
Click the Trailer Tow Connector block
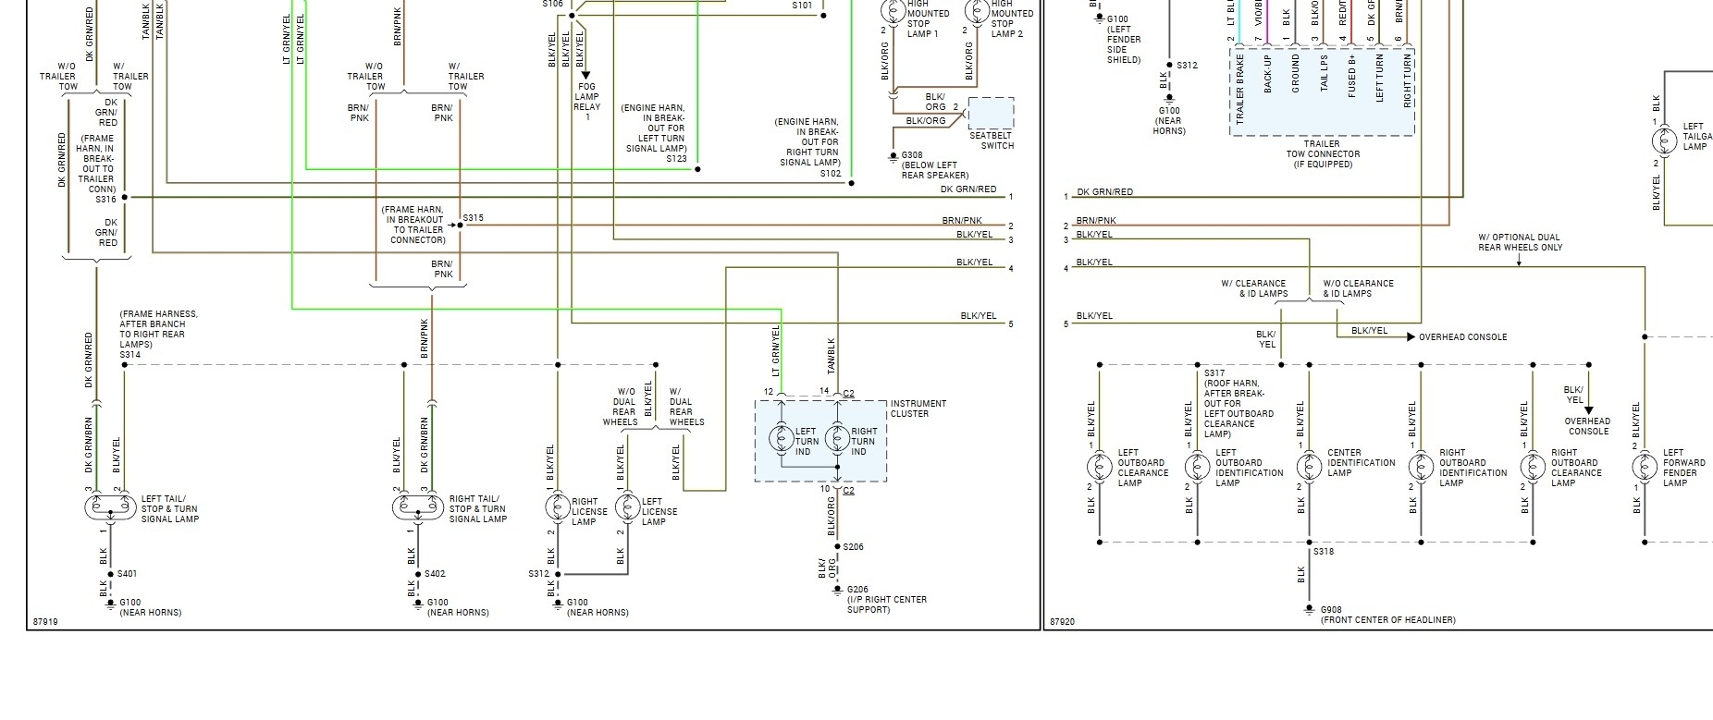click(x=1322, y=92)
